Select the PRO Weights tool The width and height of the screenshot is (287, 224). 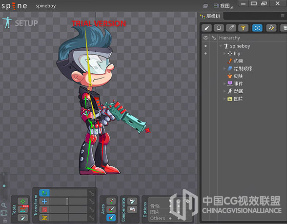click(23, 209)
